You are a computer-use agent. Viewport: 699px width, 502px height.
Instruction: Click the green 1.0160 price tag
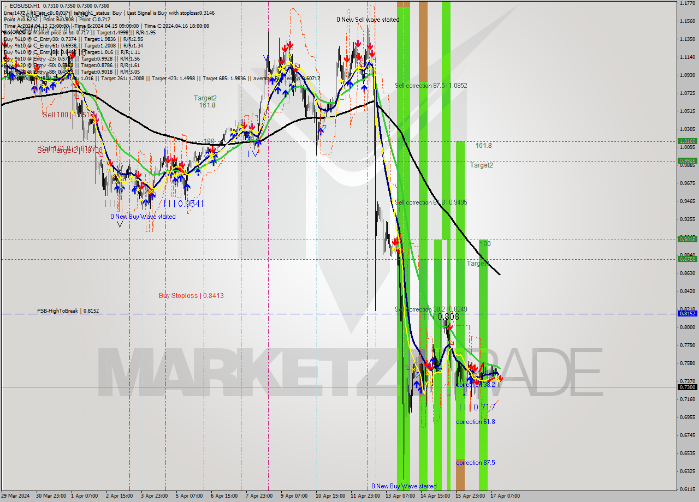click(x=687, y=141)
